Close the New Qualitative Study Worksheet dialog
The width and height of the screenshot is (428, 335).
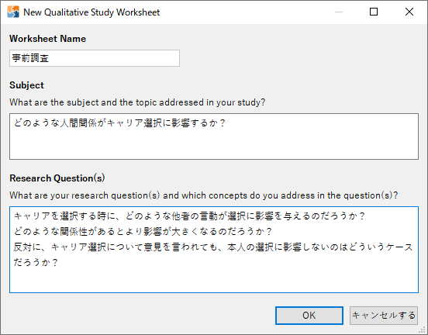(409, 12)
